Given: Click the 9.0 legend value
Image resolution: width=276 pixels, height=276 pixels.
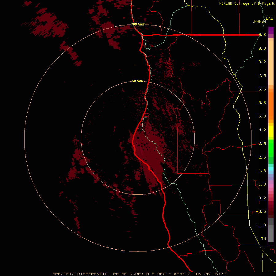Looking at the screenshot, I should pyautogui.click(x=262, y=48).
